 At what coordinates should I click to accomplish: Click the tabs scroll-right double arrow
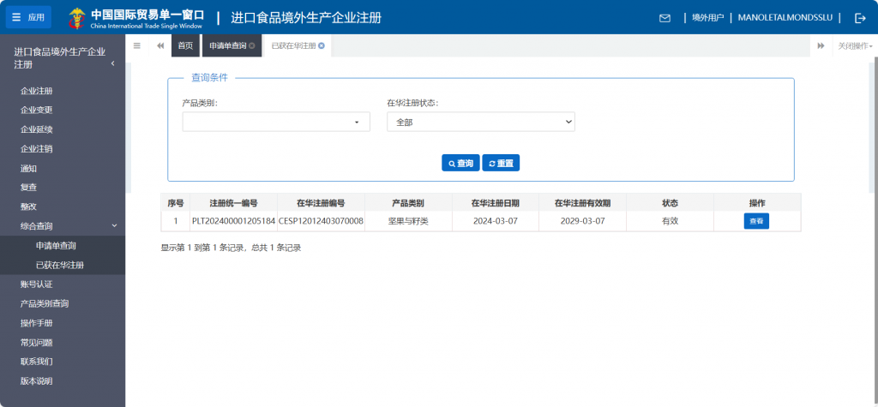(x=821, y=46)
